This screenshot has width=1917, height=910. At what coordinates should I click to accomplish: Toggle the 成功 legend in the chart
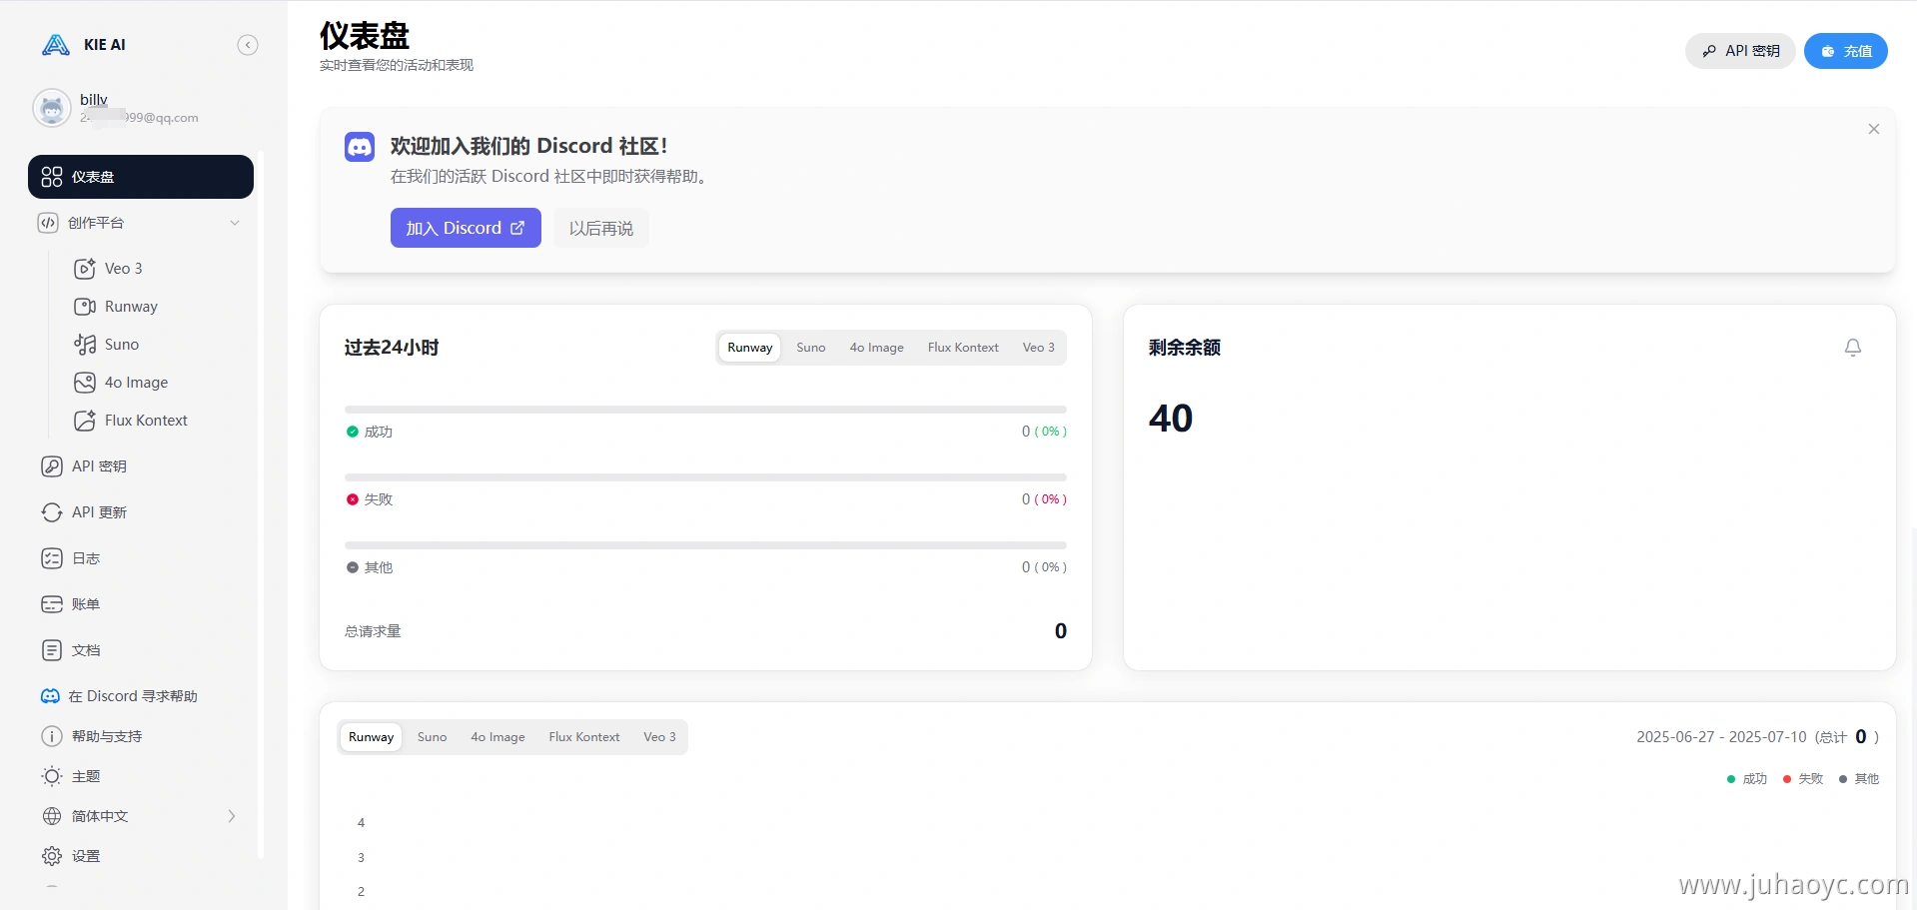coord(1747,779)
